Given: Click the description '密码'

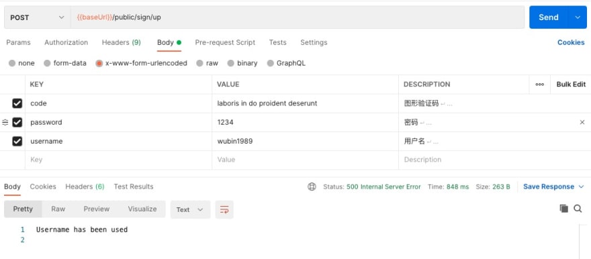Looking at the screenshot, I should 411,122.
